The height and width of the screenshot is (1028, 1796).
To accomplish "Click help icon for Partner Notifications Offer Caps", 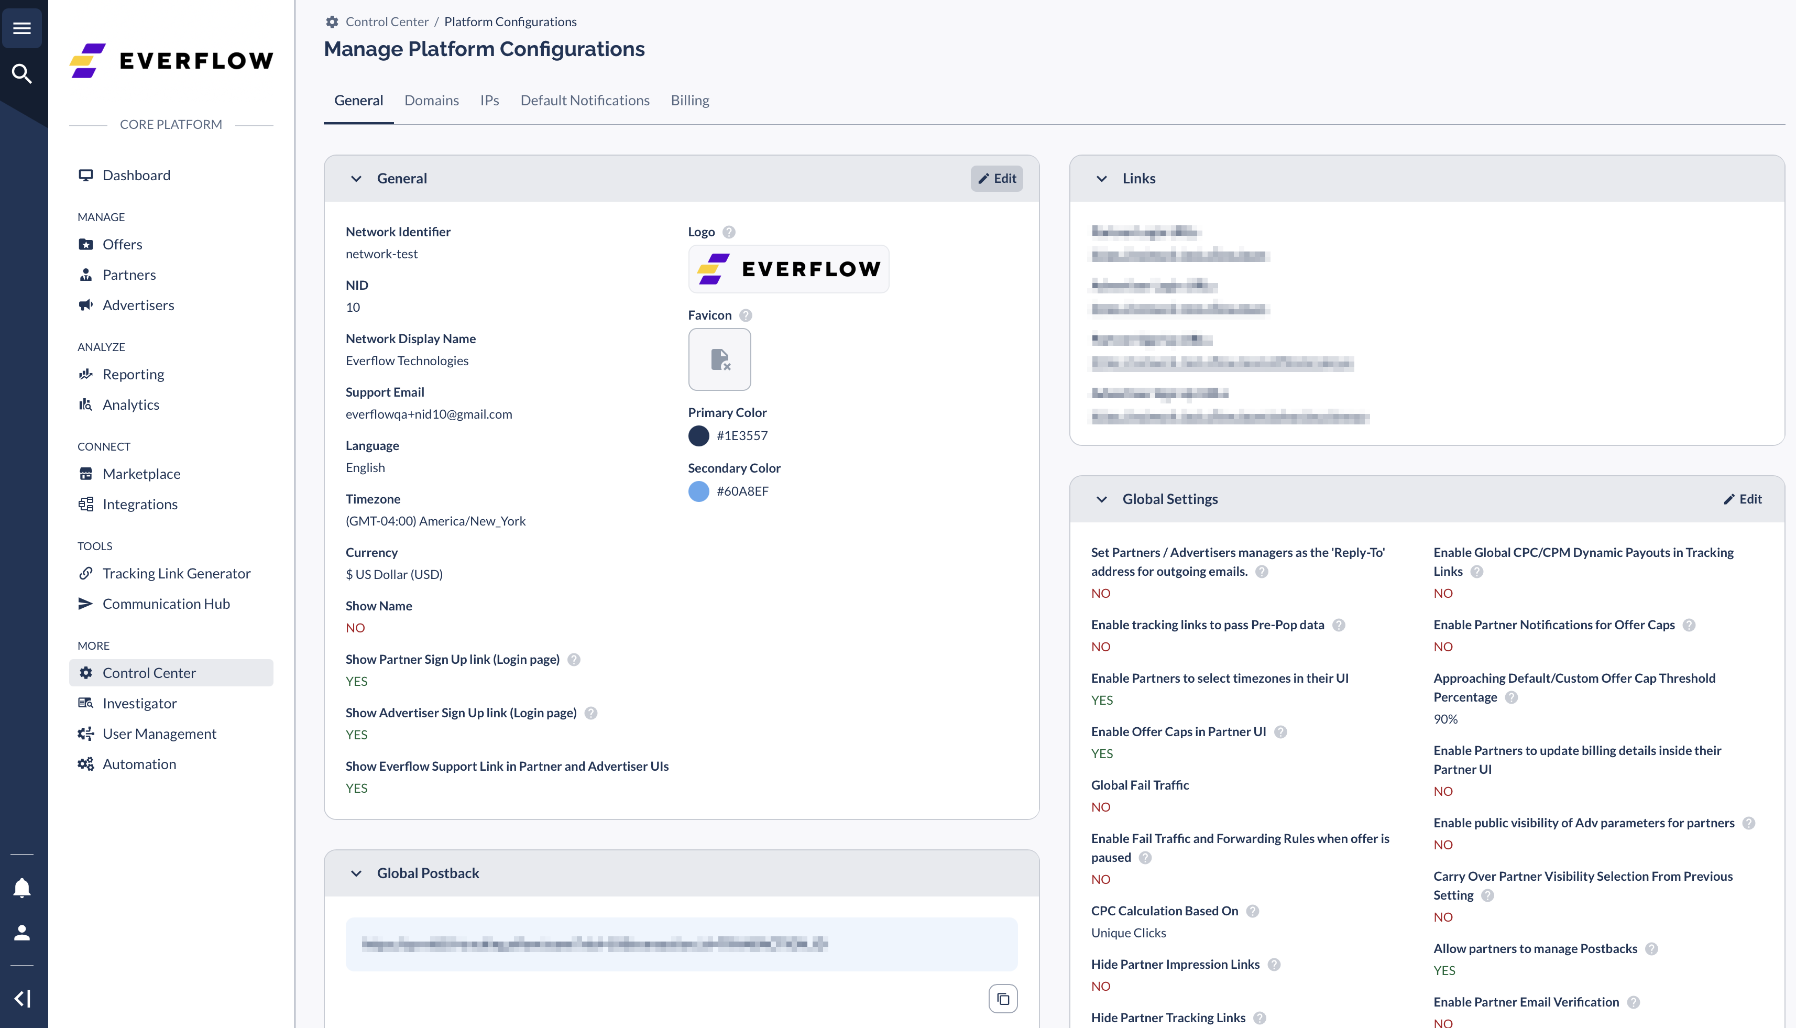I will coord(1689,626).
